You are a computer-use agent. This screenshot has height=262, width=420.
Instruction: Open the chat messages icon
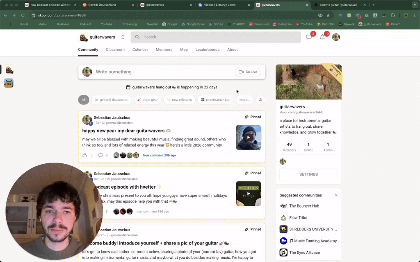coord(309,37)
